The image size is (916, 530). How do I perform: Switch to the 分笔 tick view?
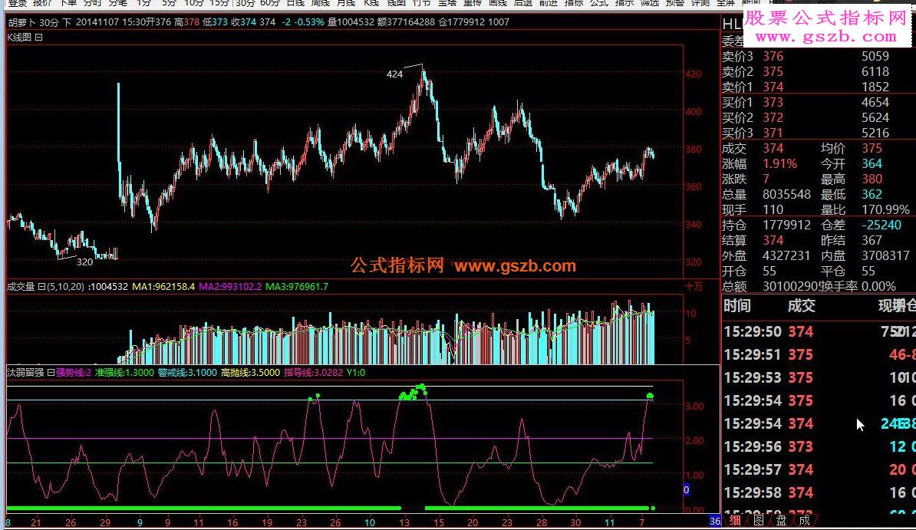(x=117, y=3)
